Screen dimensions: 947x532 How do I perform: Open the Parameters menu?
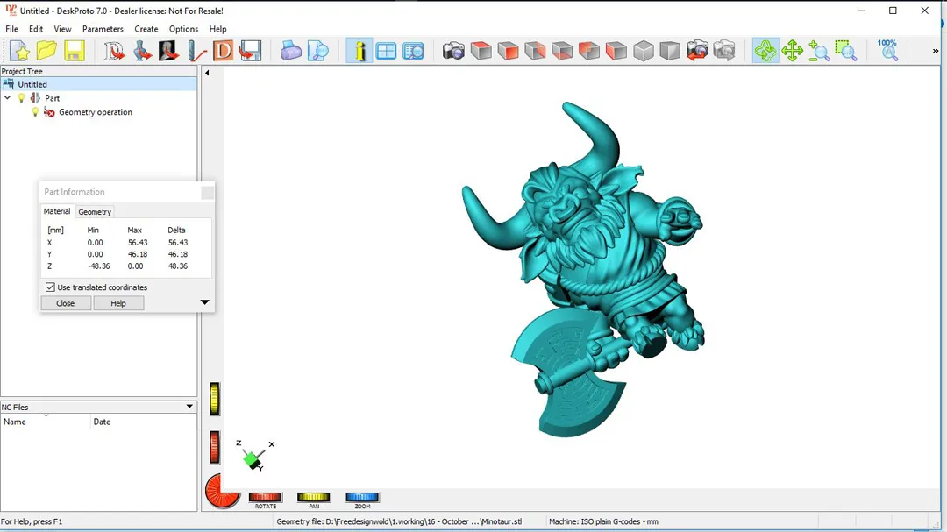[x=103, y=29]
